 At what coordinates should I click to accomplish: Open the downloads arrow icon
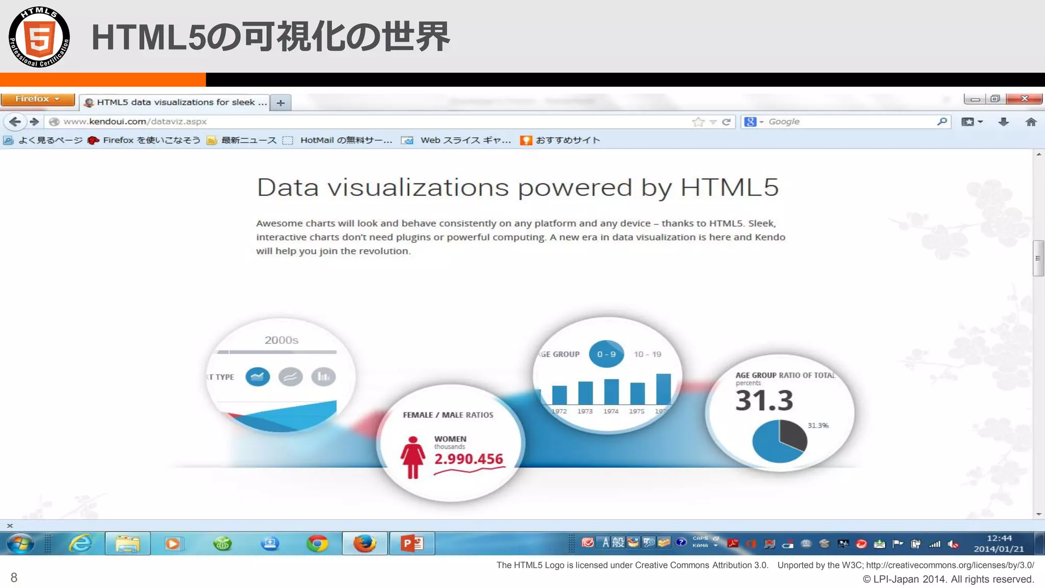(x=1004, y=121)
